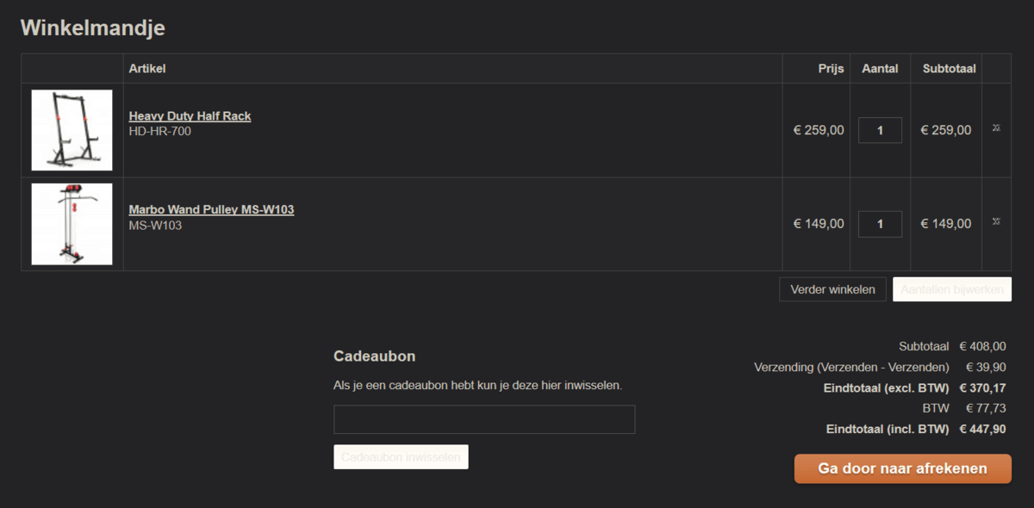The height and width of the screenshot is (508, 1034).
Task: Click the Prijs column header
Action: click(x=831, y=69)
